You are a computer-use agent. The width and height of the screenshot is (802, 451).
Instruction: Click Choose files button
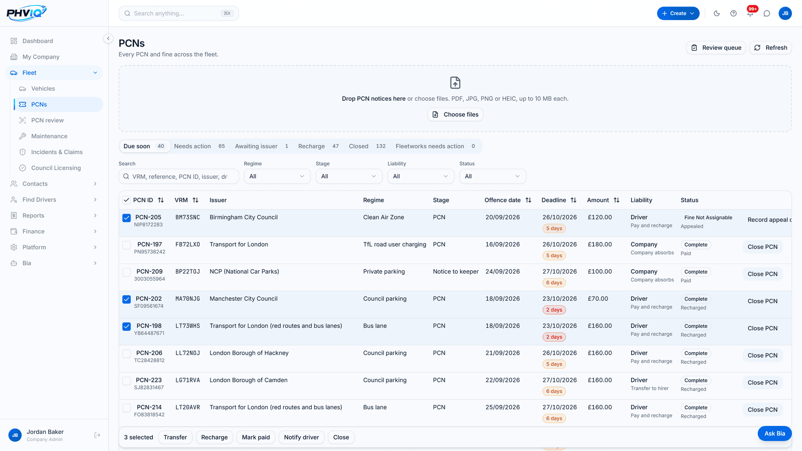455,115
